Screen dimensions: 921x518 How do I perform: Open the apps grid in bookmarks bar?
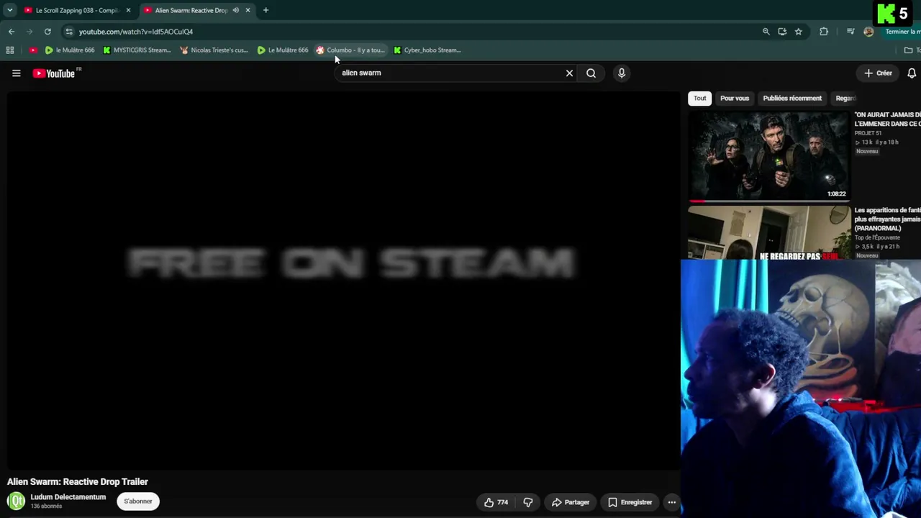10,50
